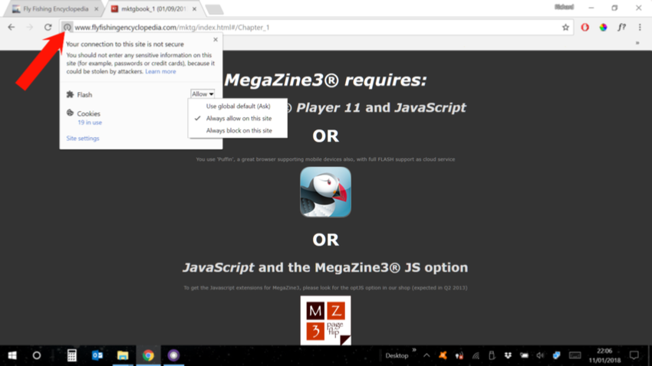This screenshot has width=652, height=366.
Task: Click the MZ3 page flip logo
Action: 325,320
